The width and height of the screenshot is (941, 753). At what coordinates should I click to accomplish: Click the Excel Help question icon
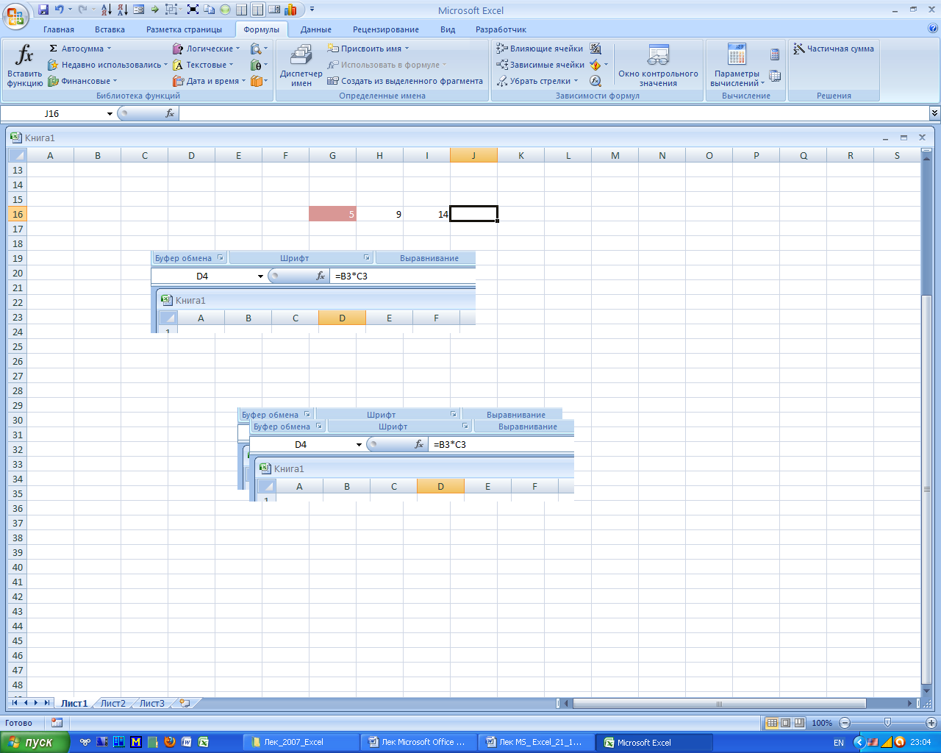coord(933,29)
